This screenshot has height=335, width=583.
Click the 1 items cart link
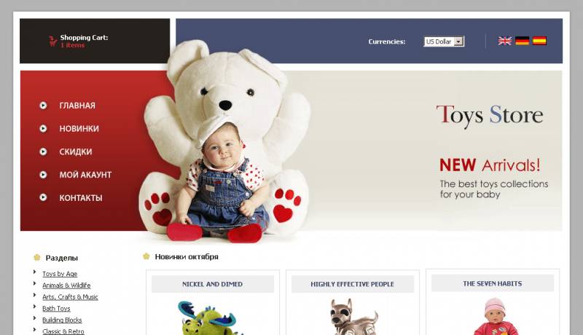pyautogui.click(x=72, y=45)
